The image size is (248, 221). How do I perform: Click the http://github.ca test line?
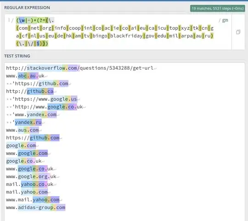30,91
